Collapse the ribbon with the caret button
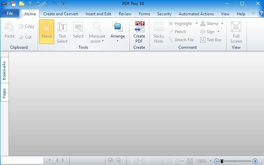The height and width of the screenshot is (165, 264). click(x=253, y=13)
